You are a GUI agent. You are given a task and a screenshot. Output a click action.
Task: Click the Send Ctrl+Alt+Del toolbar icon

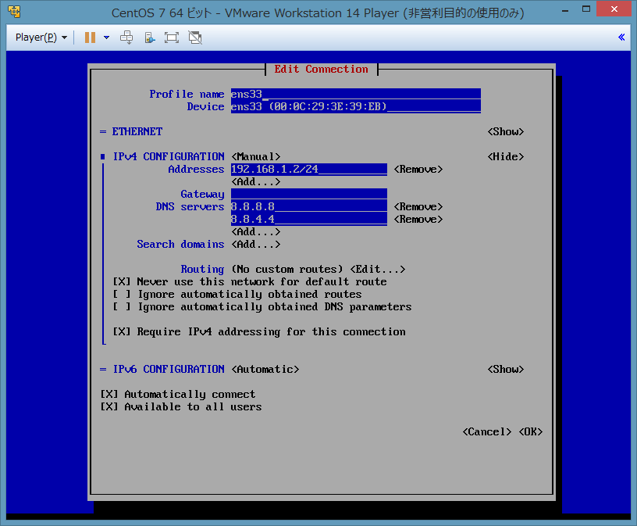(x=126, y=37)
